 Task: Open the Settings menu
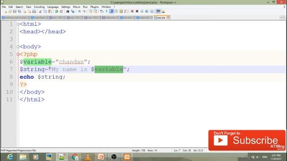pos(65,7)
